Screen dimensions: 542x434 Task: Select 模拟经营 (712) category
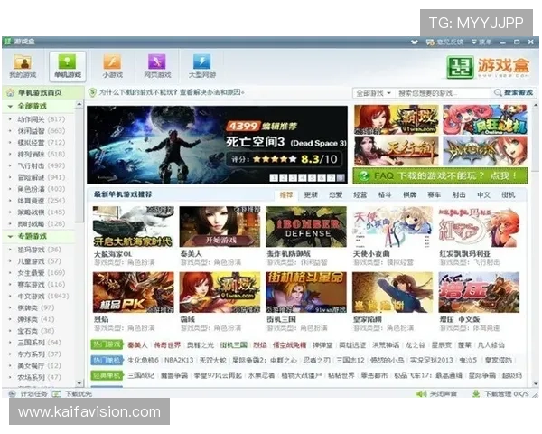click(x=42, y=143)
